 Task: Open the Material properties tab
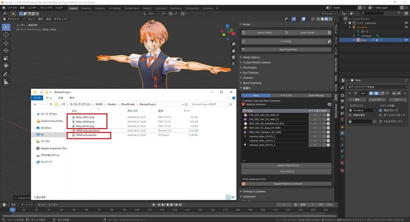pos(343,164)
